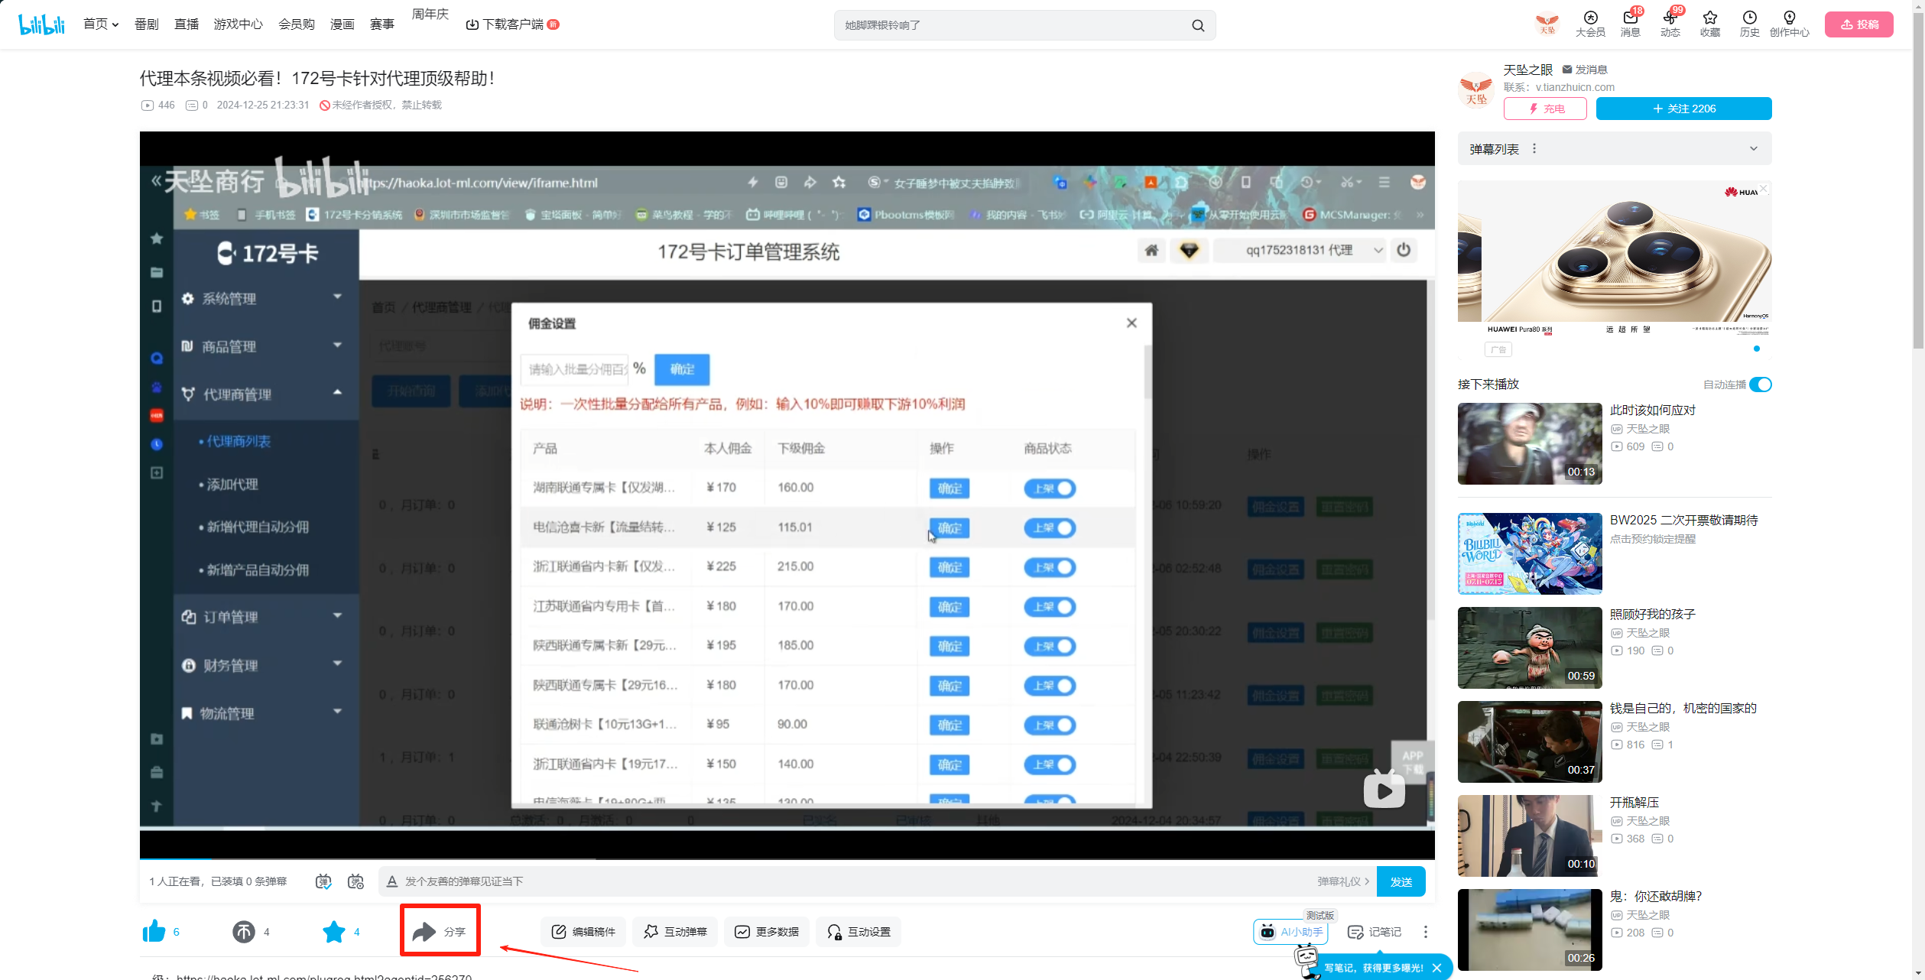Click the star favorite icon
1925x980 pixels.
(x=334, y=931)
